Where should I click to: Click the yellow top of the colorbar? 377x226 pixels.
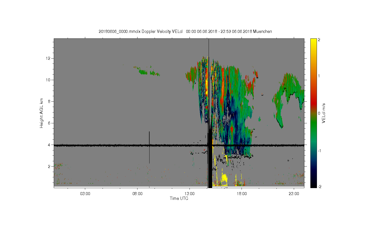pyautogui.click(x=313, y=41)
